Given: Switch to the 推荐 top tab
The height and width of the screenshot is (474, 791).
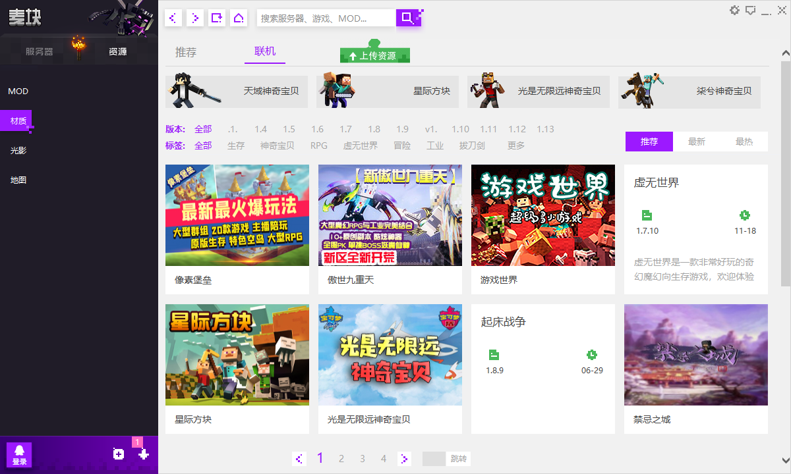Looking at the screenshot, I should [x=186, y=52].
